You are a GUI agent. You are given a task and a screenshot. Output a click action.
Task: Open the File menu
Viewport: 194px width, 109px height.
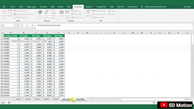point(4,7)
